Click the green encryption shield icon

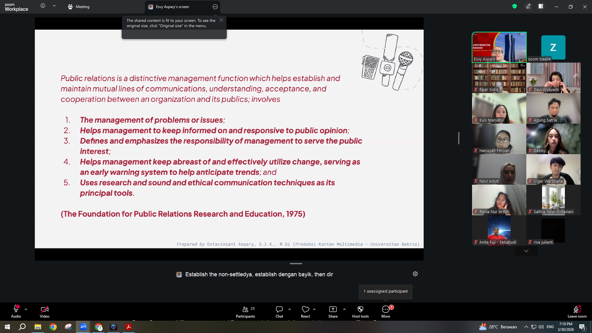[x=515, y=6]
